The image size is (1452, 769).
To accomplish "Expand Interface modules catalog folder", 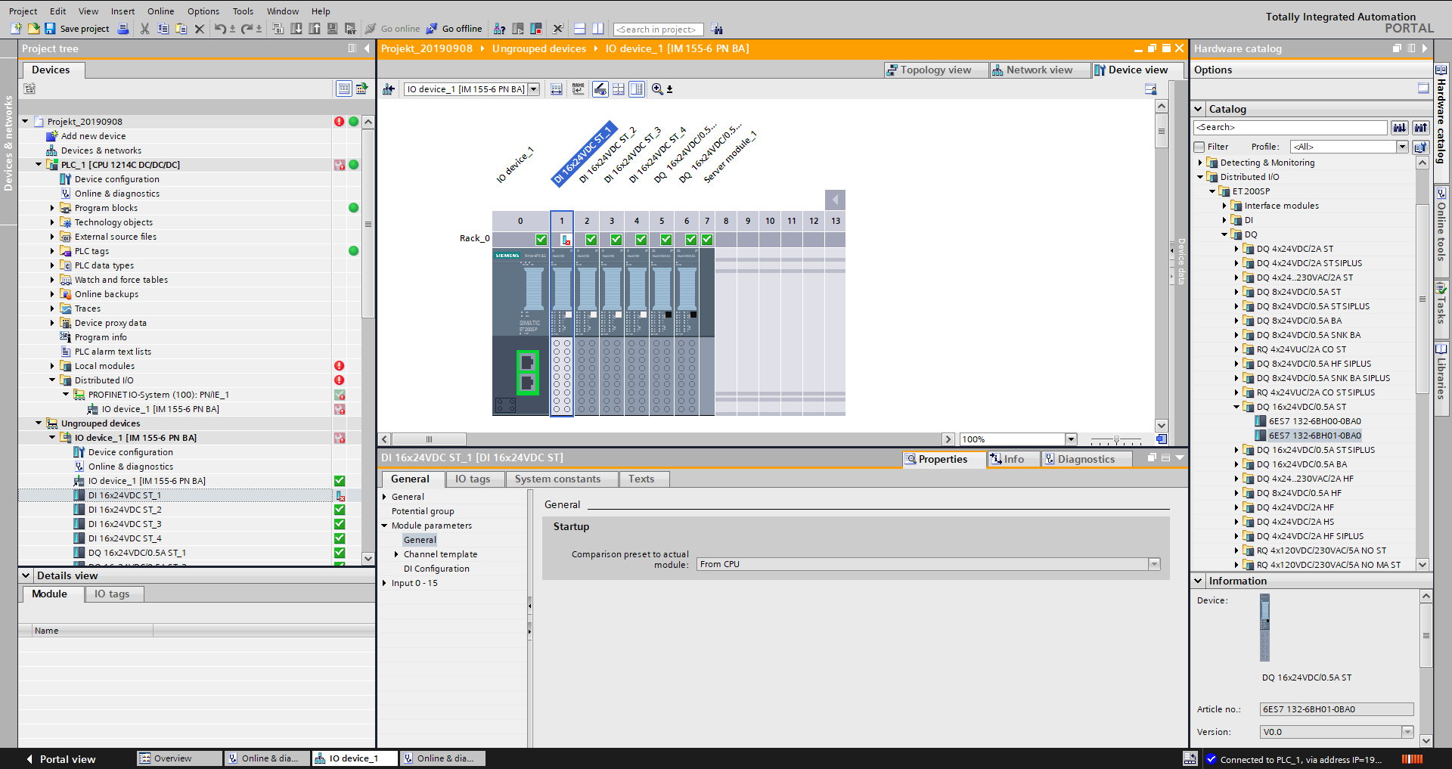I will (1224, 206).
